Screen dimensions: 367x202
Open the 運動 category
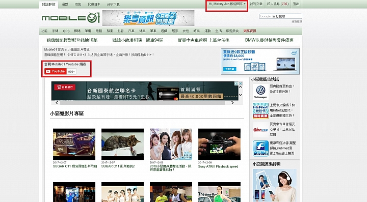tap(208, 31)
